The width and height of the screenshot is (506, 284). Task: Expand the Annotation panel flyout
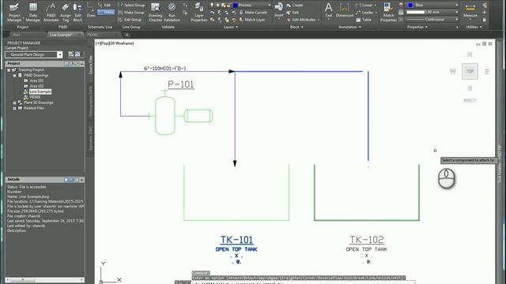pos(349,27)
